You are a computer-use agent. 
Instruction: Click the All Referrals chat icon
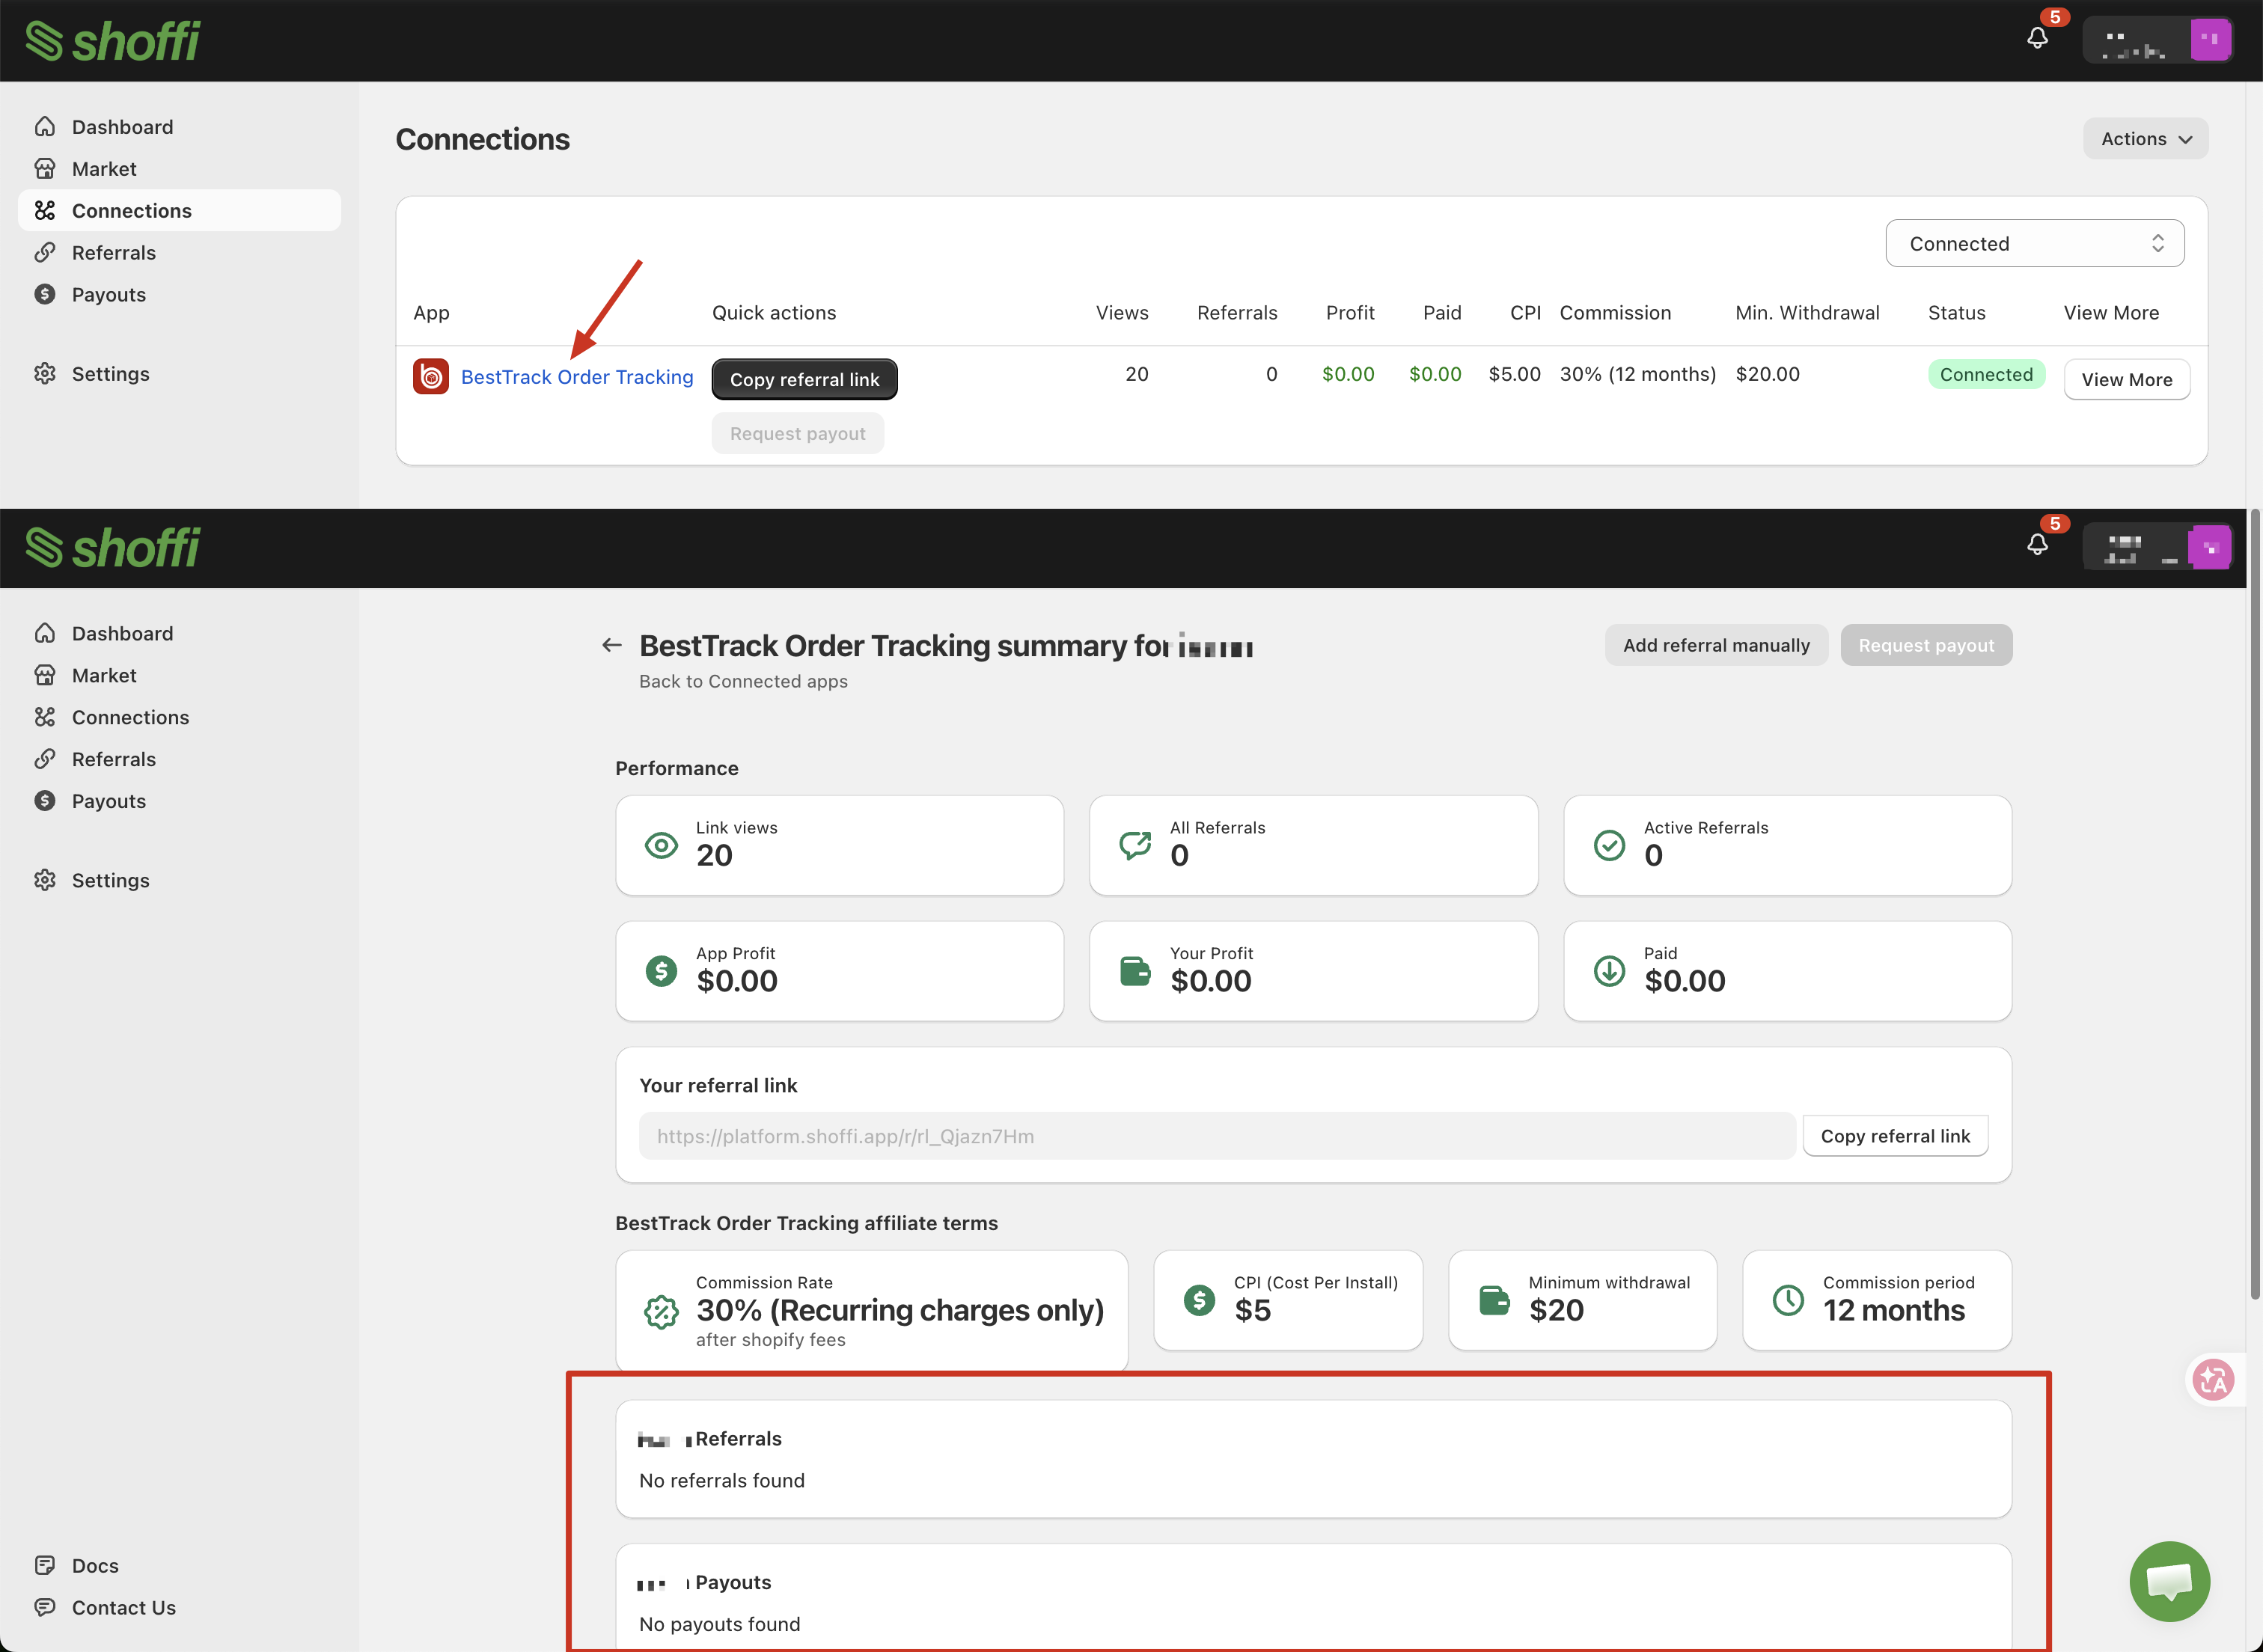(1135, 845)
